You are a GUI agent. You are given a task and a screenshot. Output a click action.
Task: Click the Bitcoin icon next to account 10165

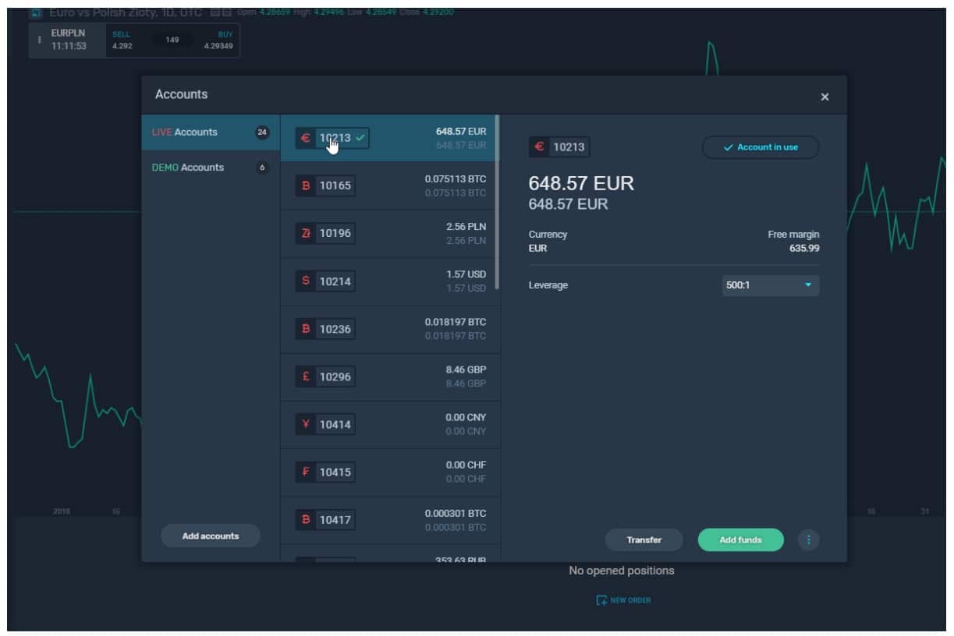(306, 186)
